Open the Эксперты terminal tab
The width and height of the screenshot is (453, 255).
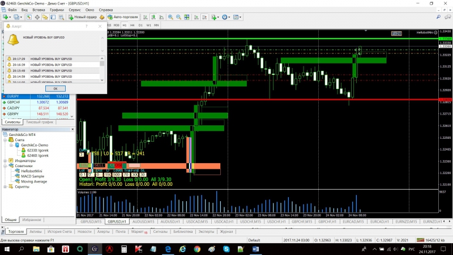(206, 232)
